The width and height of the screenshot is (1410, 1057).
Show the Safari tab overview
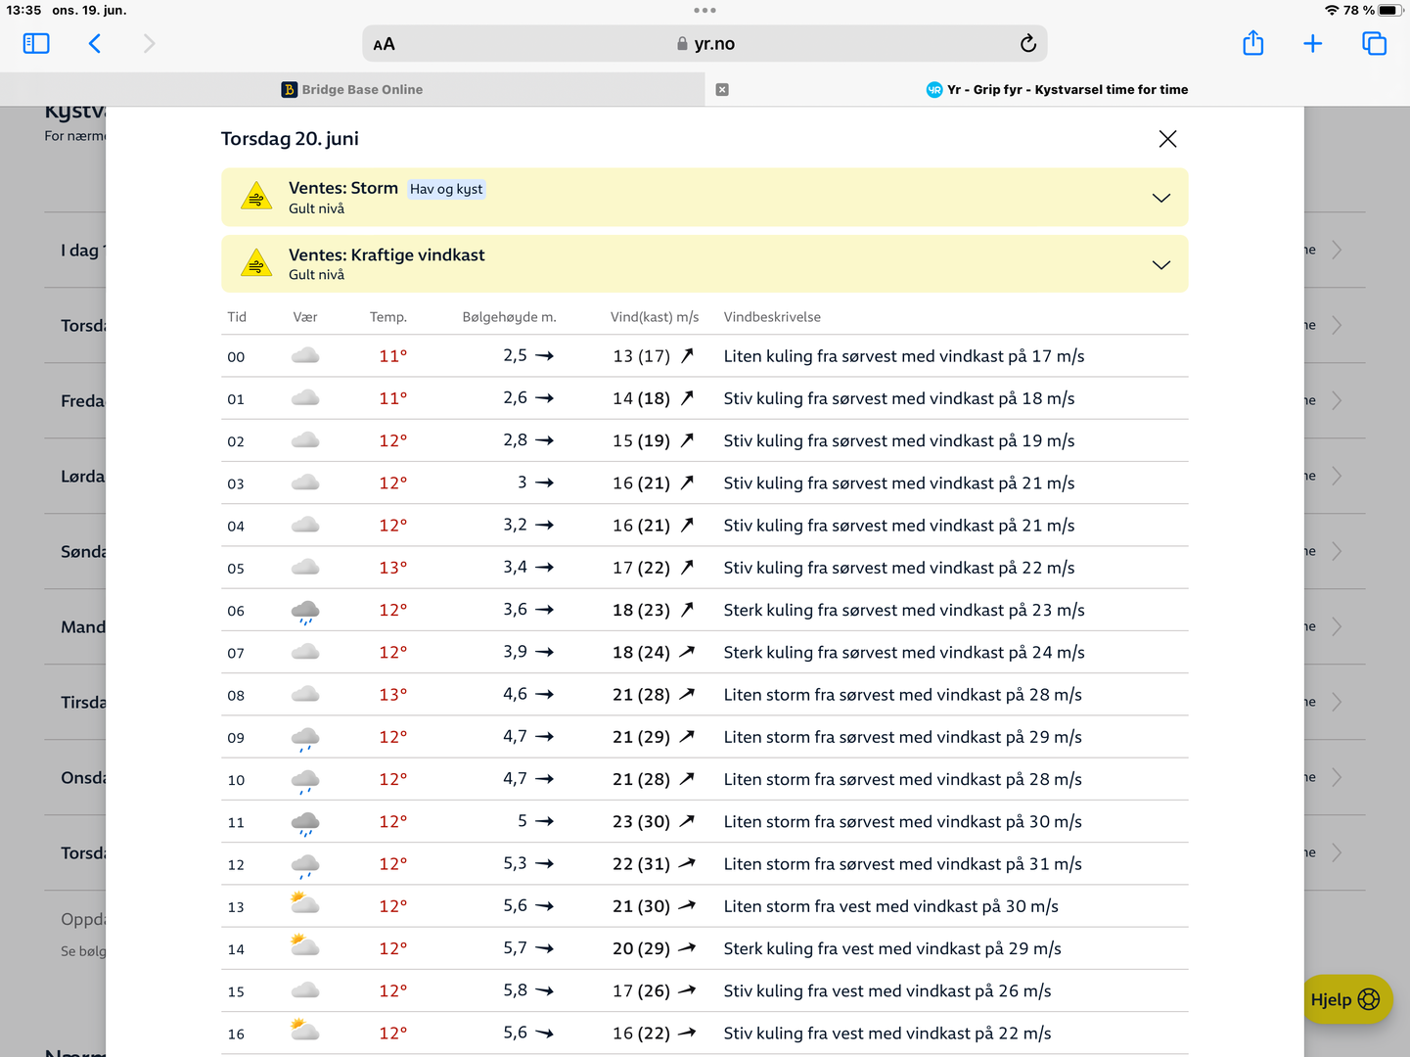point(1374,43)
